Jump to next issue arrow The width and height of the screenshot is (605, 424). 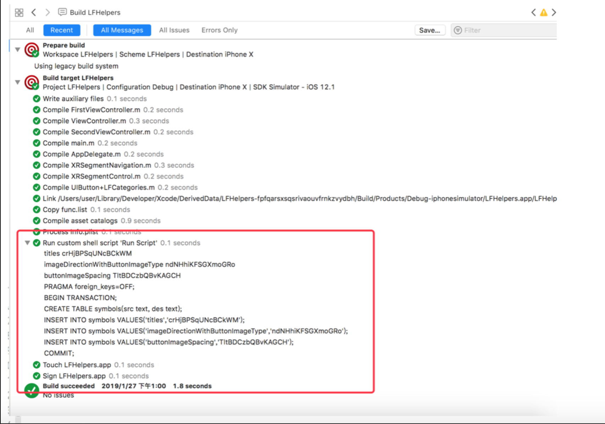pyautogui.click(x=554, y=12)
